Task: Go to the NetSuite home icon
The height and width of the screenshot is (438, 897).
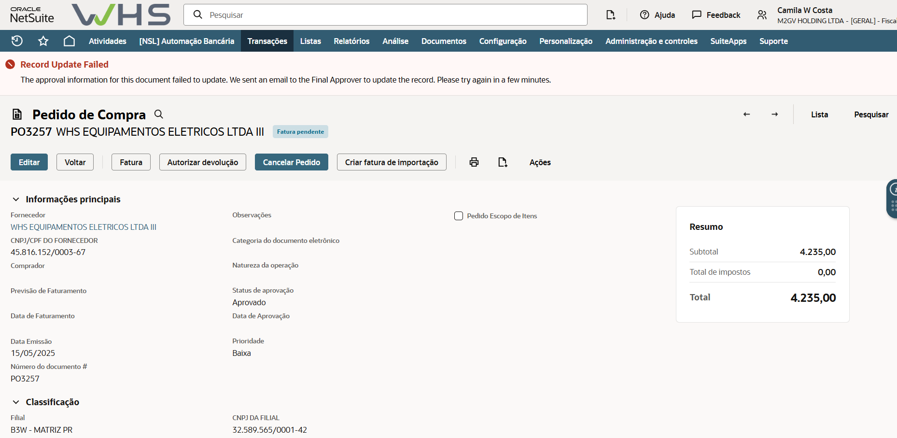Action: point(69,41)
